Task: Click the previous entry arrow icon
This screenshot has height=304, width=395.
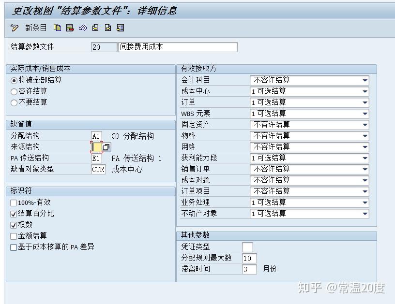Action: point(95,28)
